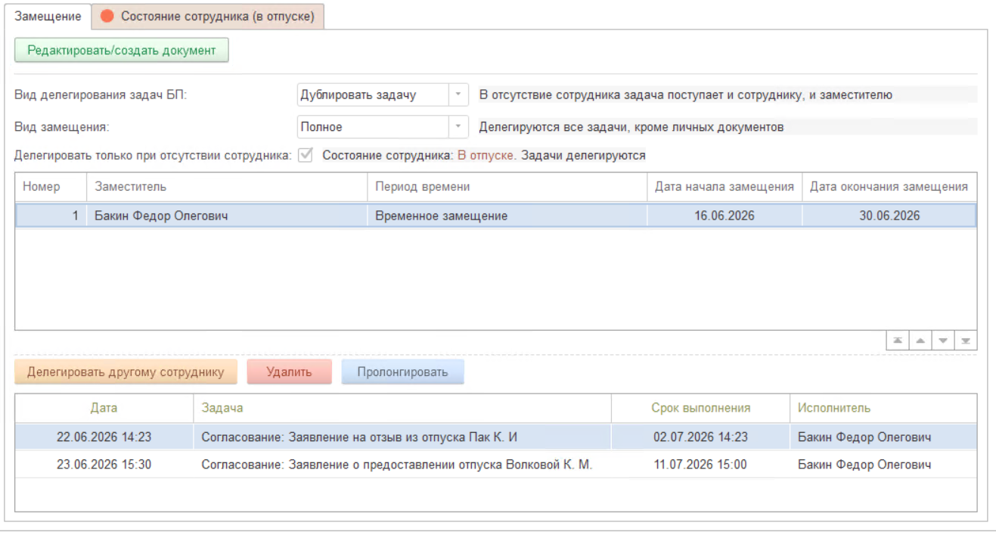This screenshot has height=535, width=996.
Task: Click Срок выполнения column header
Action: [x=700, y=408]
